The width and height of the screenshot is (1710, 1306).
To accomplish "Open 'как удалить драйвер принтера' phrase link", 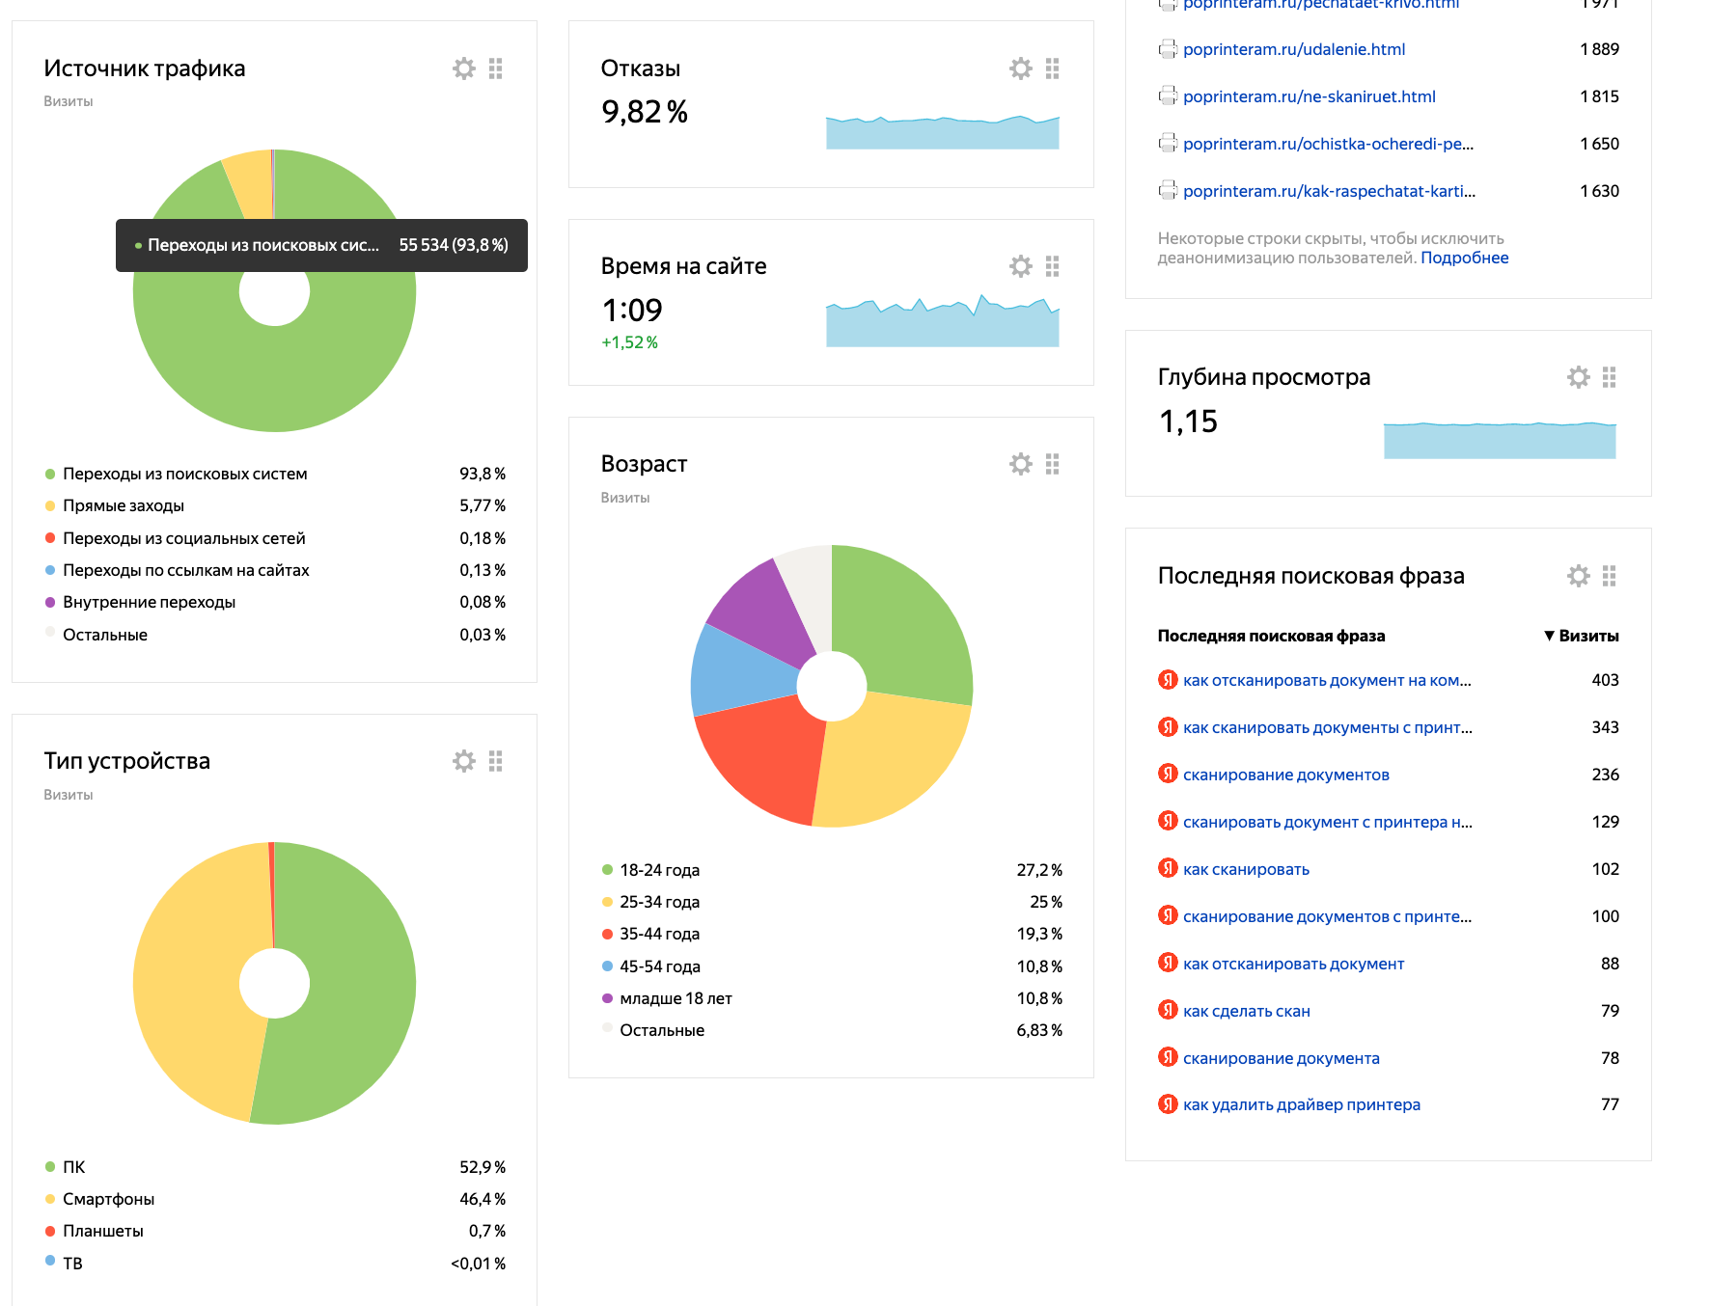I will (x=1302, y=1104).
